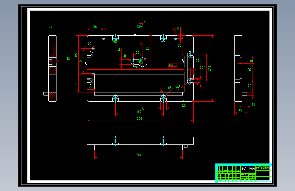
Task: Select the 5000 text in title block
Action: pyautogui.click(x=251, y=169)
